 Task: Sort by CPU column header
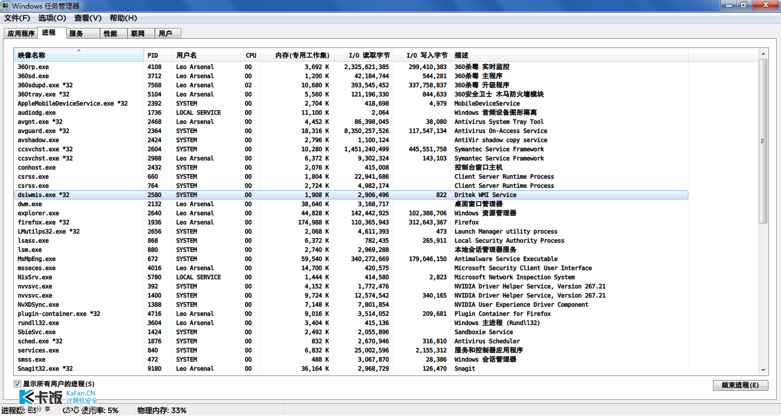point(250,55)
